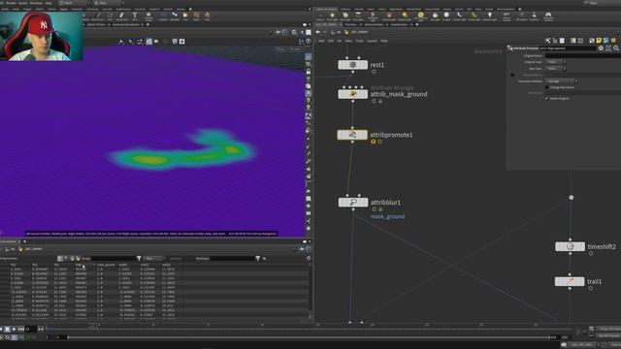Switch to the Asset Browser pane tab
Screen dimensions: 621x349
coord(399,24)
